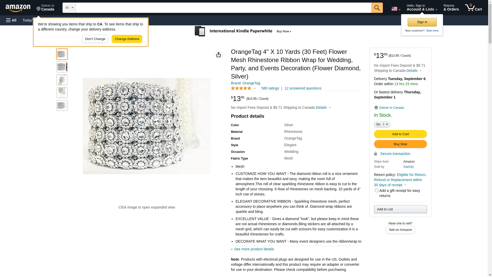This screenshot has width=492, height=277.
Task: Click the search magnifier button
Action: click(x=377, y=8)
